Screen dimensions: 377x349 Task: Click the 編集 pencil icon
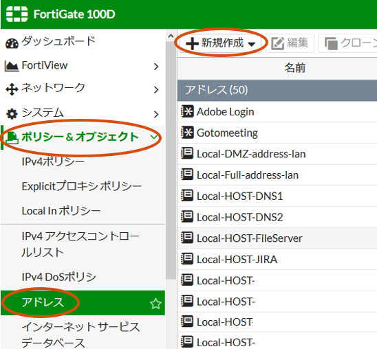pos(278,43)
